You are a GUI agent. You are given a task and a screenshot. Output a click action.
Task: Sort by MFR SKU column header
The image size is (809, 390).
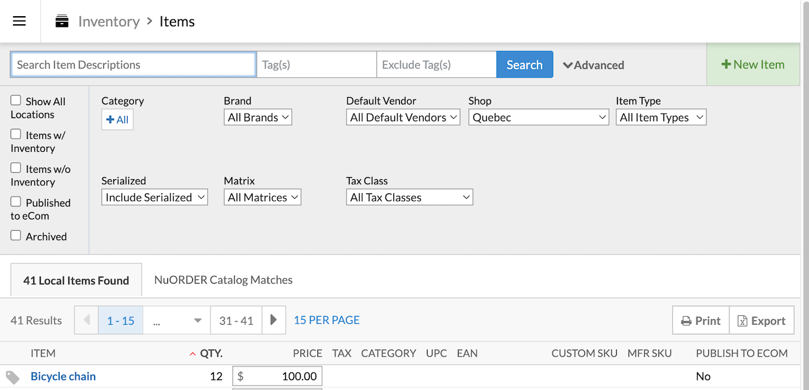coord(650,353)
